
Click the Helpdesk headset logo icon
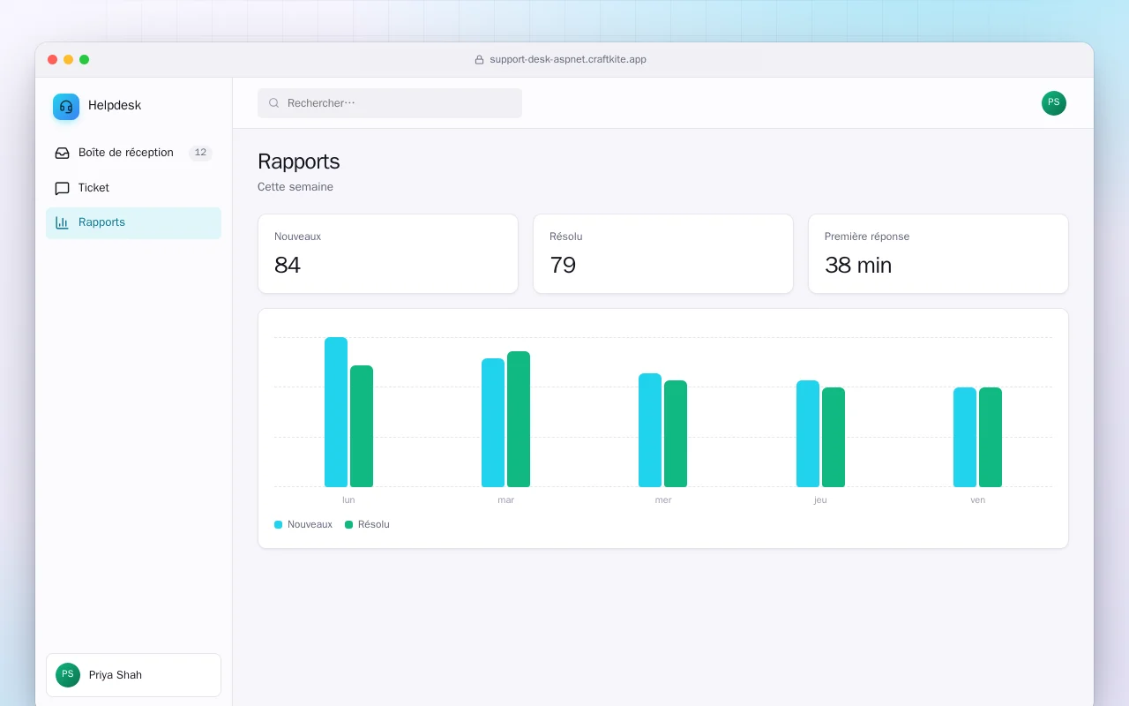click(66, 106)
